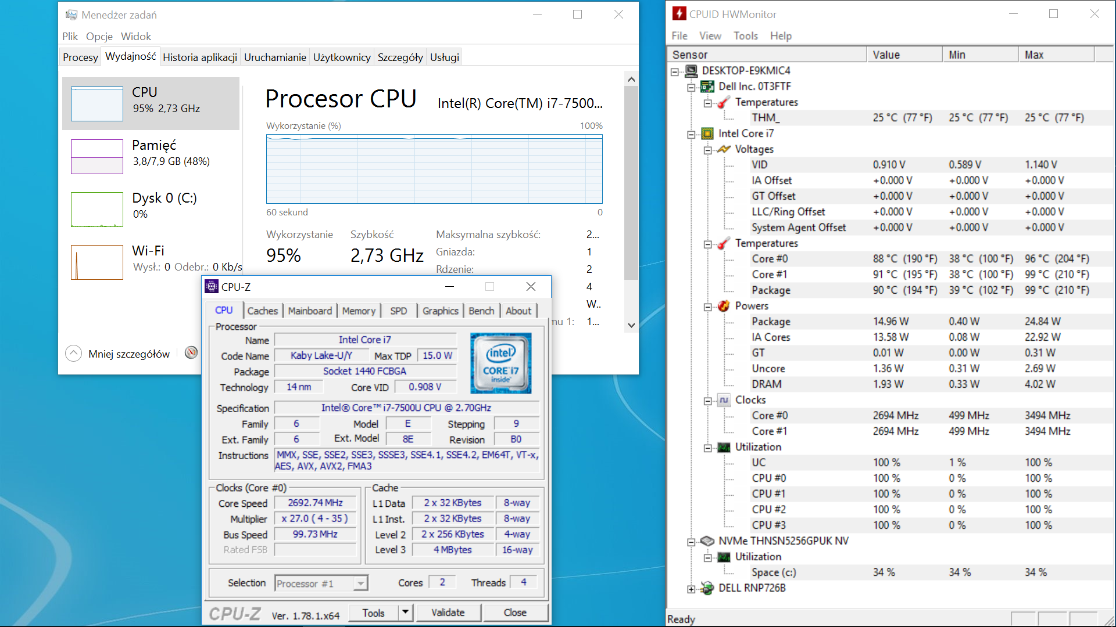Open the Bench tab in CPU-Z
Viewport: 1116px width, 627px height.
481,311
